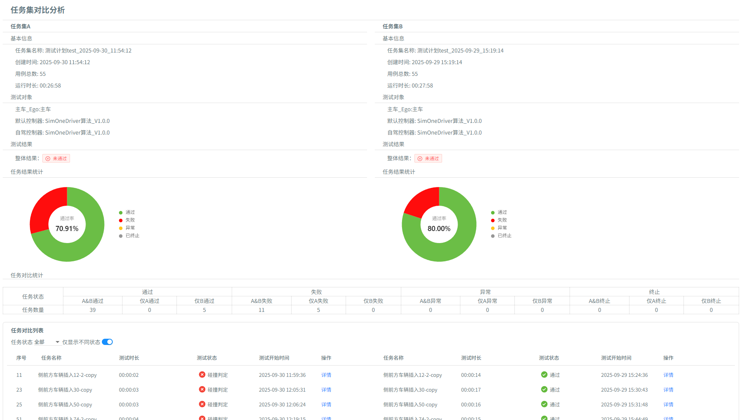This screenshot has width=743, height=420.
Task: Click green passed check icon for 侧前方车辆插入30-copy
Action: pos(544,389)
